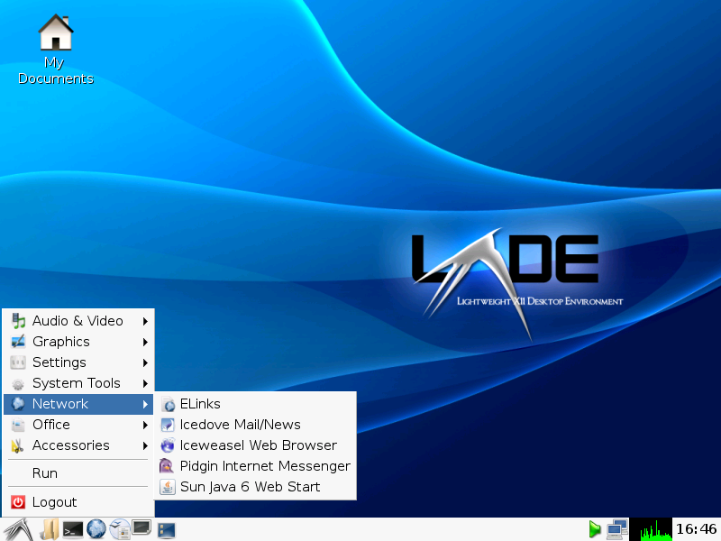Expand the Graphics submenu arrow
Viewport: 721px width, 541px height.
point(145,342)
